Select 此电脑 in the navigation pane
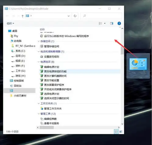The width and height of the screenshot is (152, 145). click(x=16, y=41)
